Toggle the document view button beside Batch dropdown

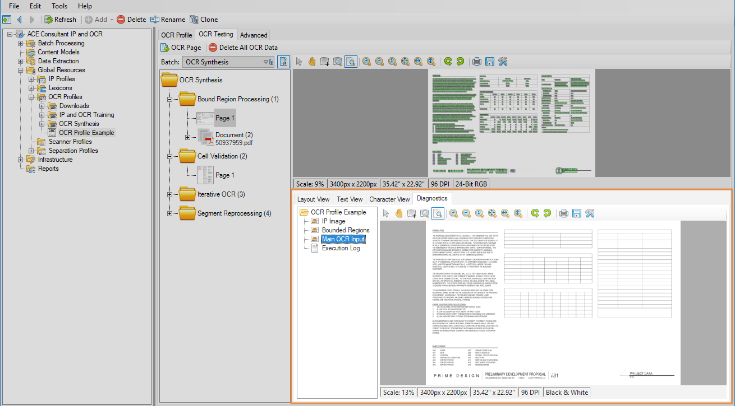284,62
